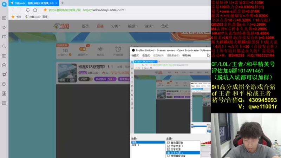The height and width of the screenshot is (158, 281).
Task: Click the 主播积分 score value 10
Action: click(x=65, y=51)
